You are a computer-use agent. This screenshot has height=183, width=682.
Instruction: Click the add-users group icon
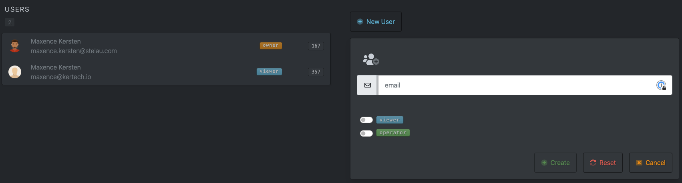[371, 60]
